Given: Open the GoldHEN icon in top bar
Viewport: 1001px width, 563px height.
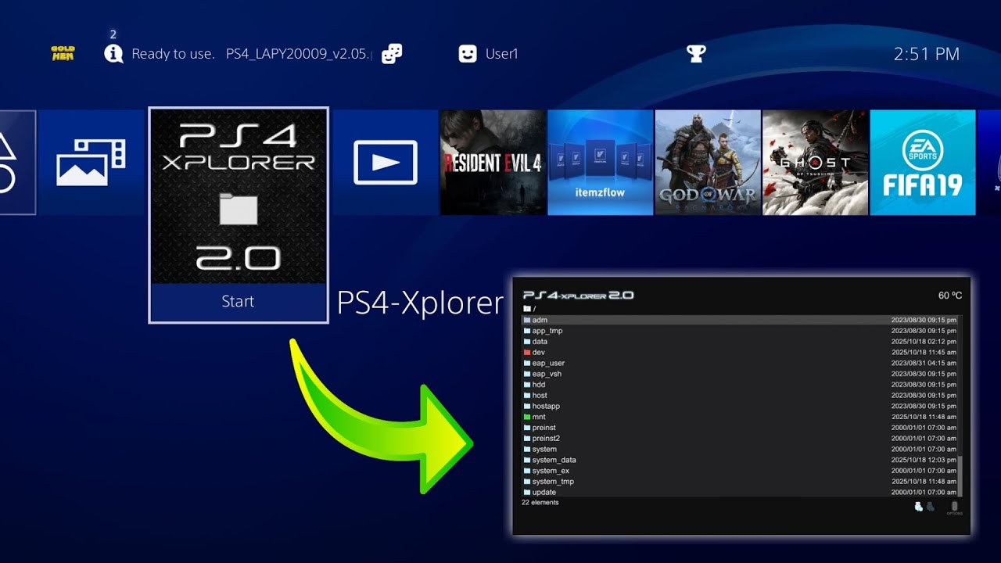Looking at the screenshot, I should (63, 53).
